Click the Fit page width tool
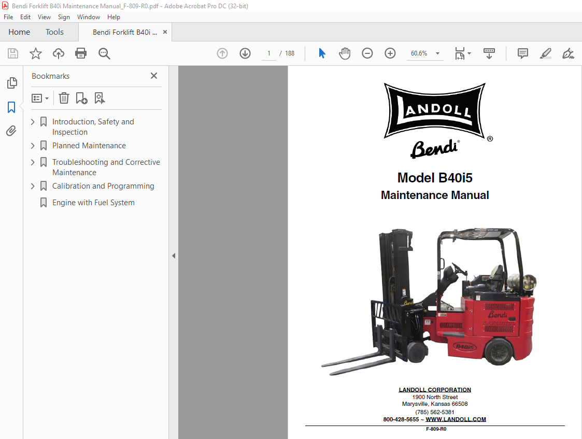 click(x=460, y=53)
